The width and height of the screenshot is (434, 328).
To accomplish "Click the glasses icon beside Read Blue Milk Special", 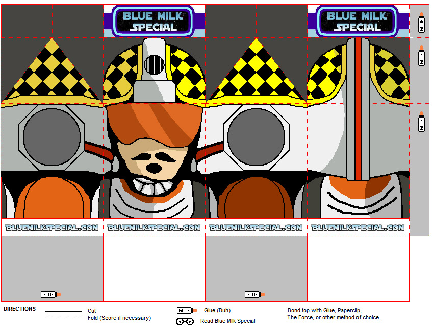I will [185, 321].
